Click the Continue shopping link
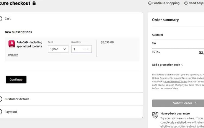Image resolution: width=204 pixels, height=128 pixels. [165, 3]
